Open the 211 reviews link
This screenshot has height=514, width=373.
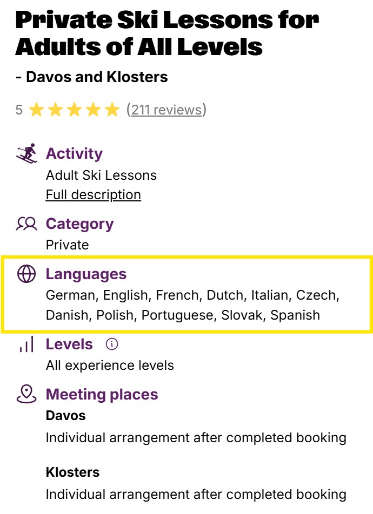click(x=166, y=110)
